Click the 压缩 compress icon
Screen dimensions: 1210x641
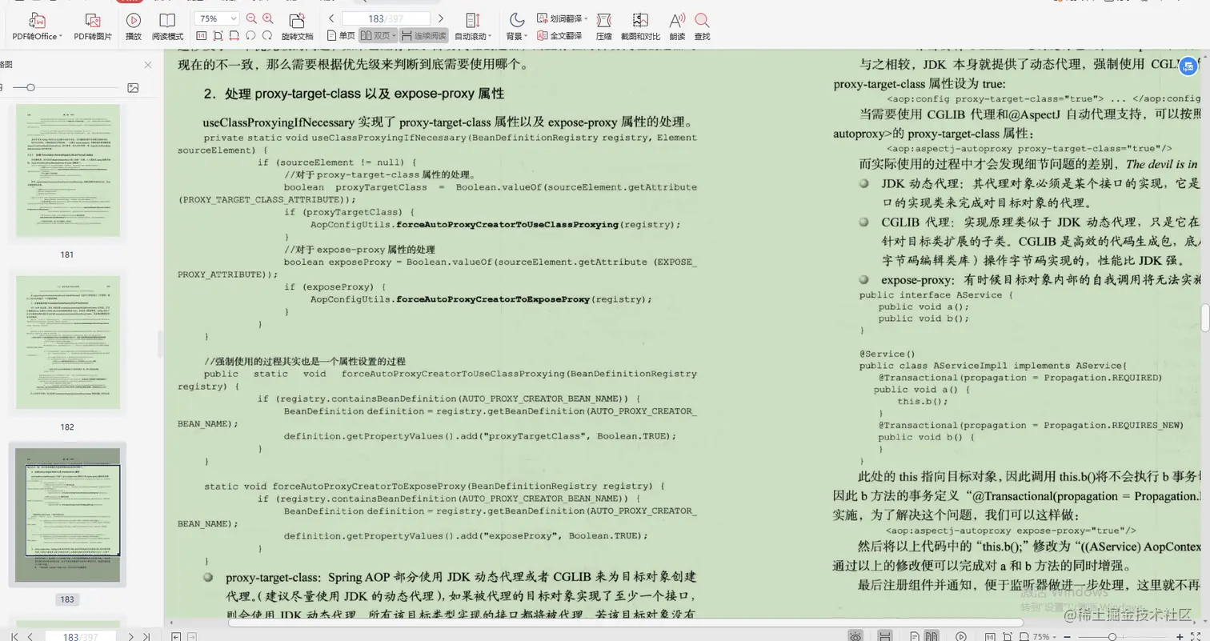click(604, 25)
